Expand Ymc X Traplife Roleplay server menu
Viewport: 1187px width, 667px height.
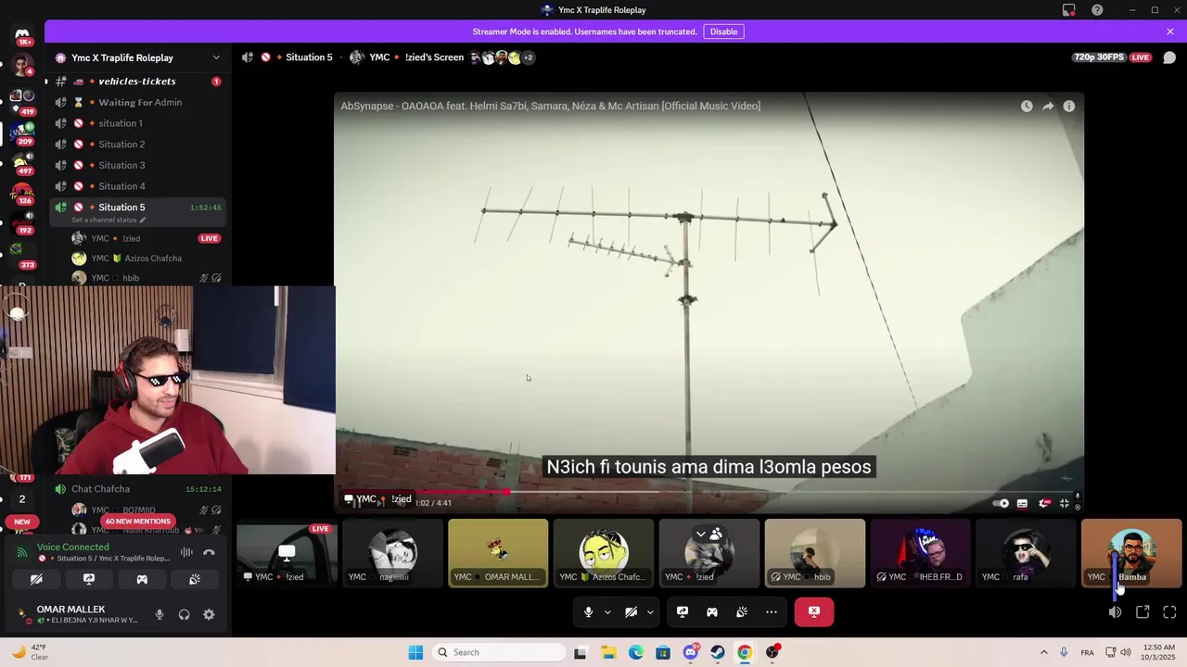tap(216, 57)
